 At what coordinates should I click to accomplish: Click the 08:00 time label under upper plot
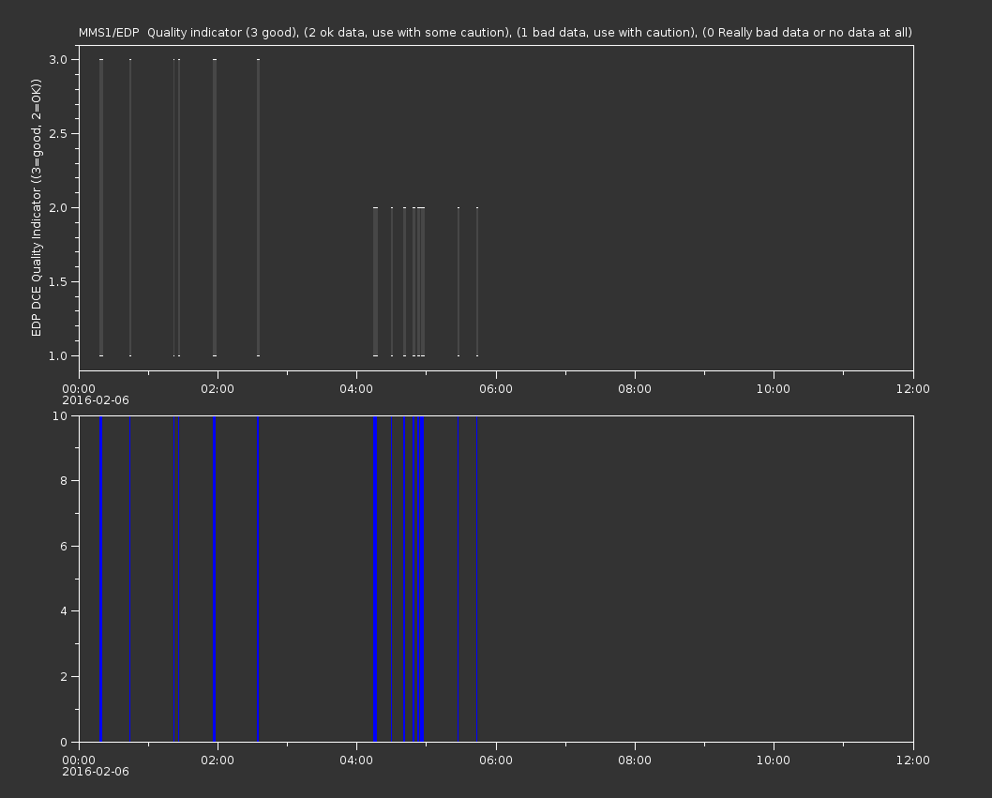(x=635, y=388)
